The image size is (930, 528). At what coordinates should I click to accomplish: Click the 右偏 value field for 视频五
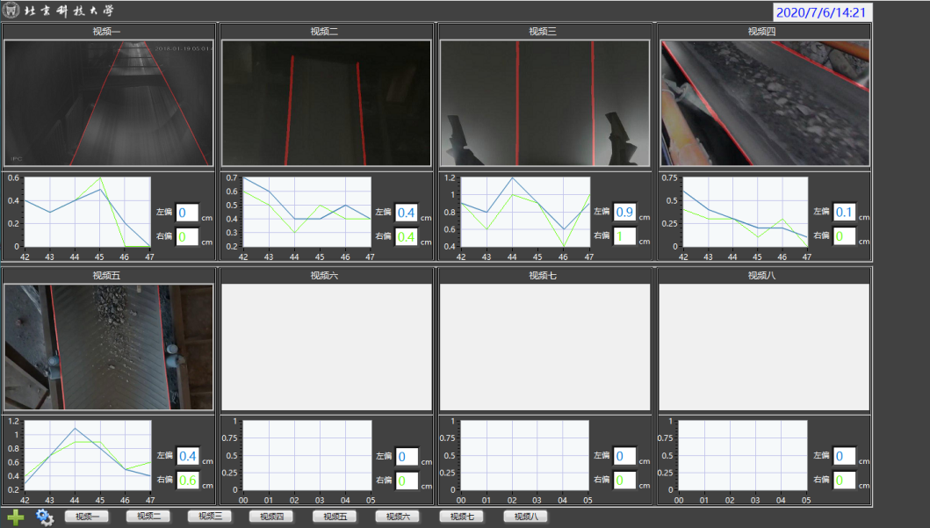pos(188,481)
